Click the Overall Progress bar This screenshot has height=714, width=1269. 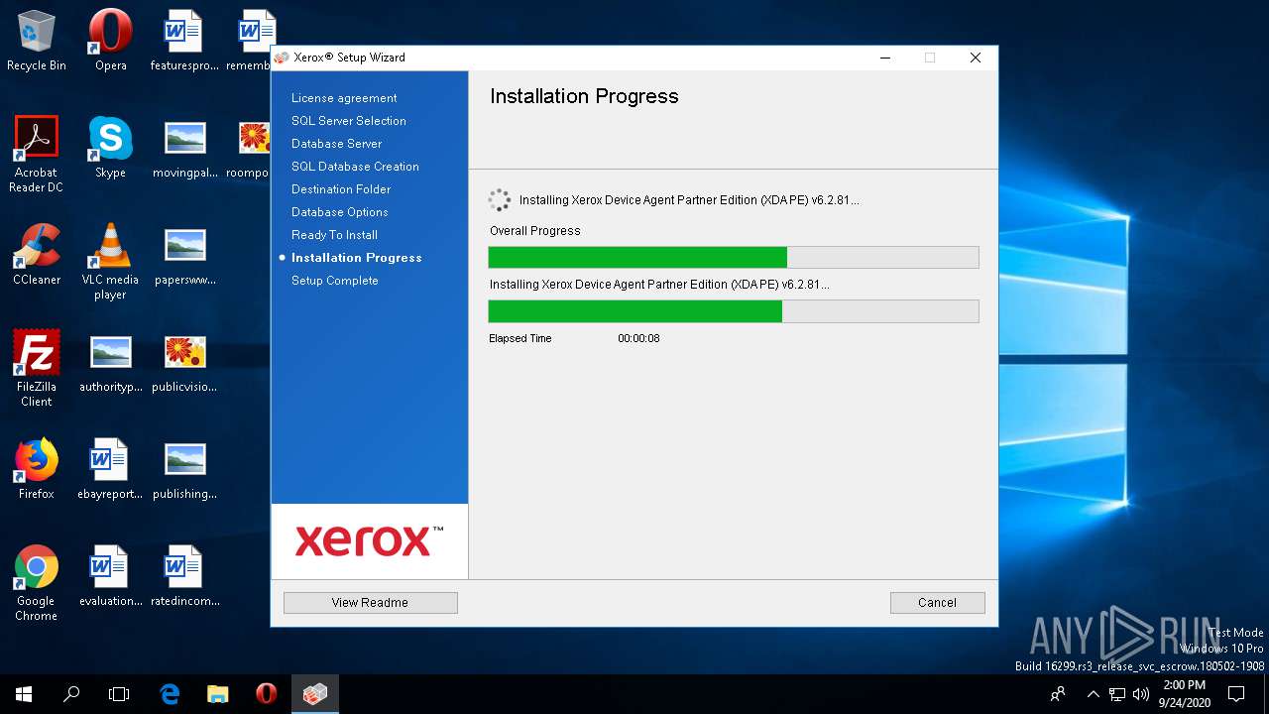click(x=734, y=258)
